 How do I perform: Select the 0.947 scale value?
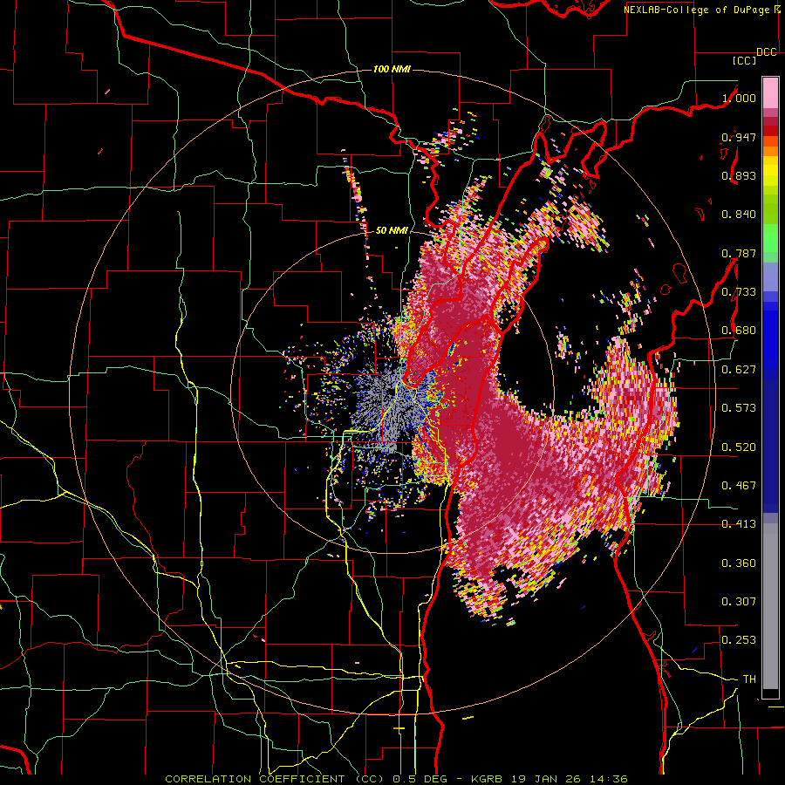(739, 137)
